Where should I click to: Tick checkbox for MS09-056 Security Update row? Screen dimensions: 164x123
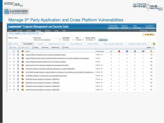click(x=14, y=79)
